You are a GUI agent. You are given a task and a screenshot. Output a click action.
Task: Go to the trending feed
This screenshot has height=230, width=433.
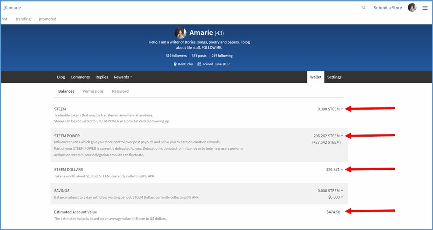coord(23,19)
